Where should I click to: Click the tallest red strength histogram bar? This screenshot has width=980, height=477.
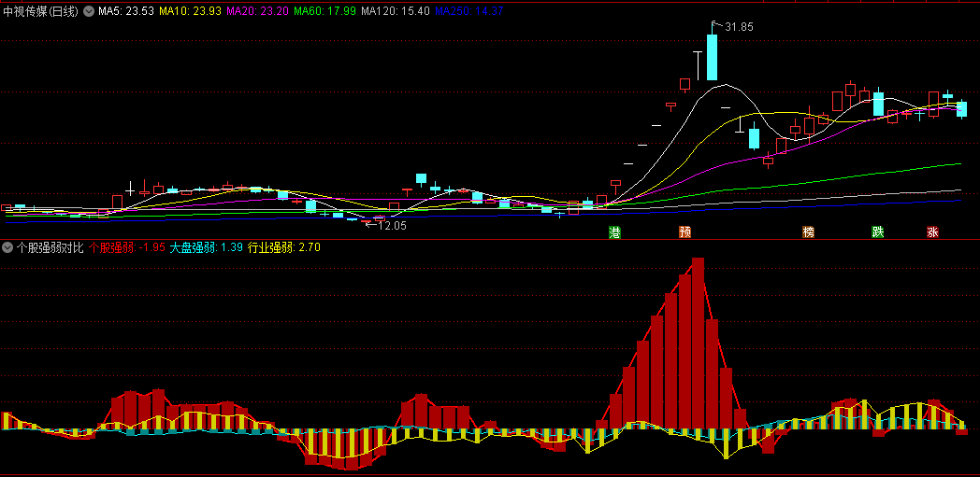point(699,344)
